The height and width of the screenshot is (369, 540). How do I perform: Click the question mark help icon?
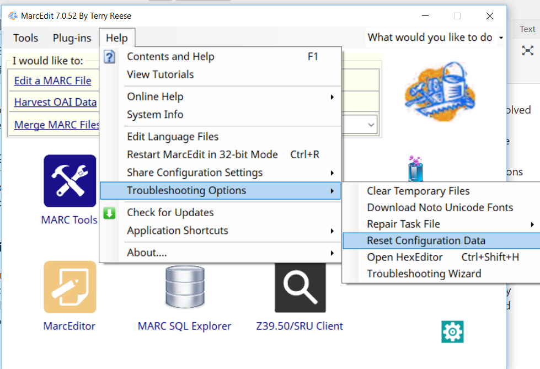point(110,57)
